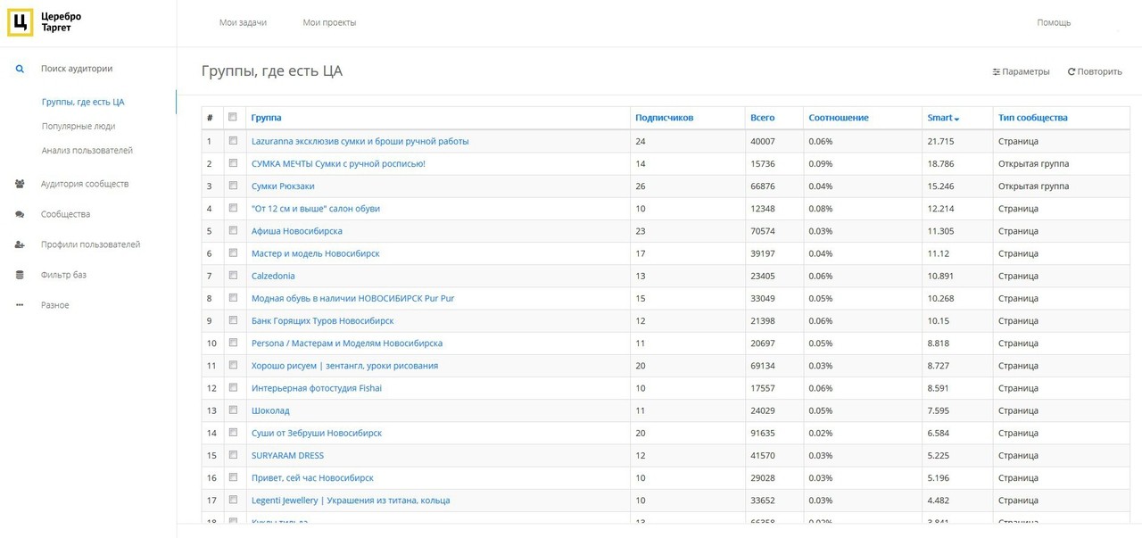This screenshot has width=1142, height=538.
Task: Tick checkbox for SURYARAM DRESS row
Action: [x=233, y=455]
